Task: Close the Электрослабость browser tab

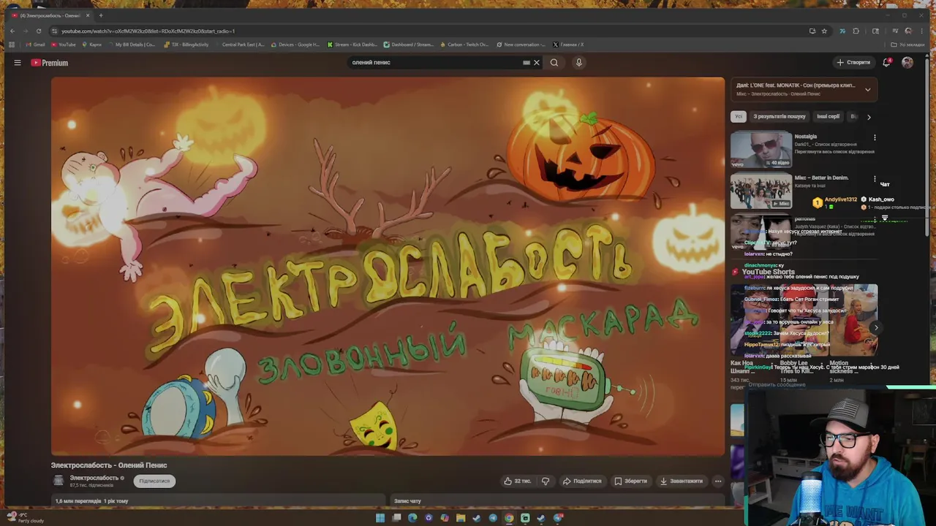Action: [88, 15]
